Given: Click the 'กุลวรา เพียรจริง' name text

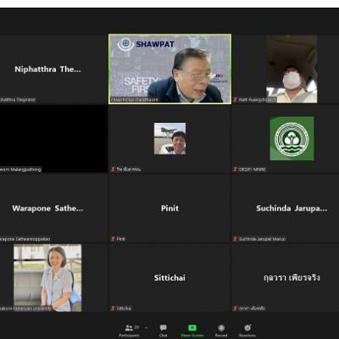Looking at the screenshot, I should point(292,278).
